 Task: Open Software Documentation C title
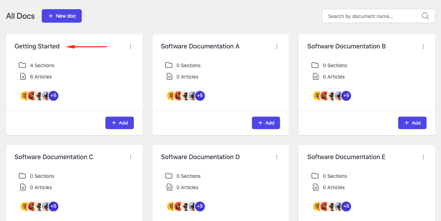point(54,157)
